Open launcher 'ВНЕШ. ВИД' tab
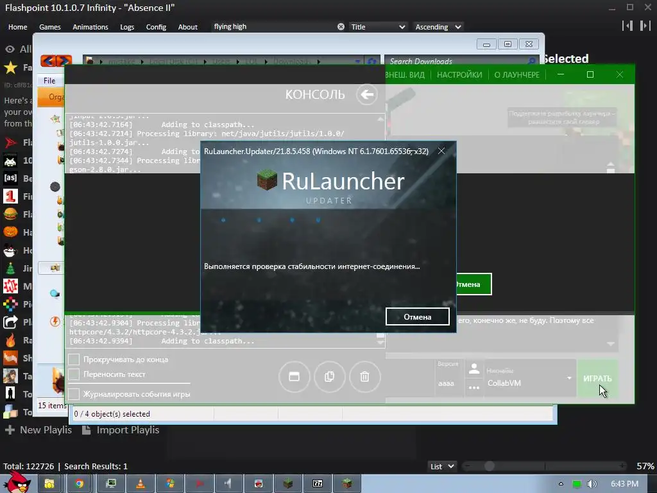Screen dimensions: 657x493 [x=404, y=74]
